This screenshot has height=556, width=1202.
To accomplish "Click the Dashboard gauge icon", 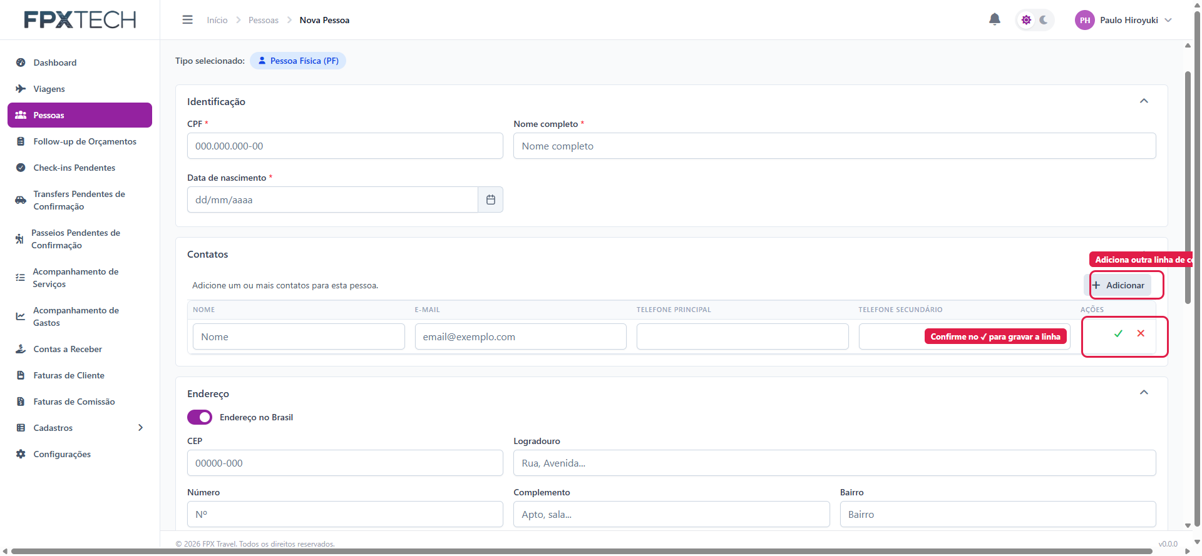I will click(21, 63).
